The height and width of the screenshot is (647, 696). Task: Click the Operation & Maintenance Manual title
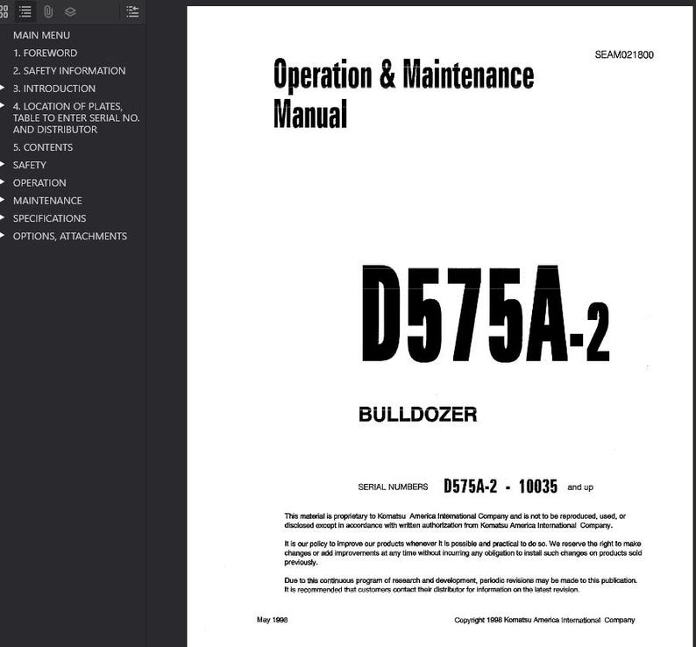[403, 93]
